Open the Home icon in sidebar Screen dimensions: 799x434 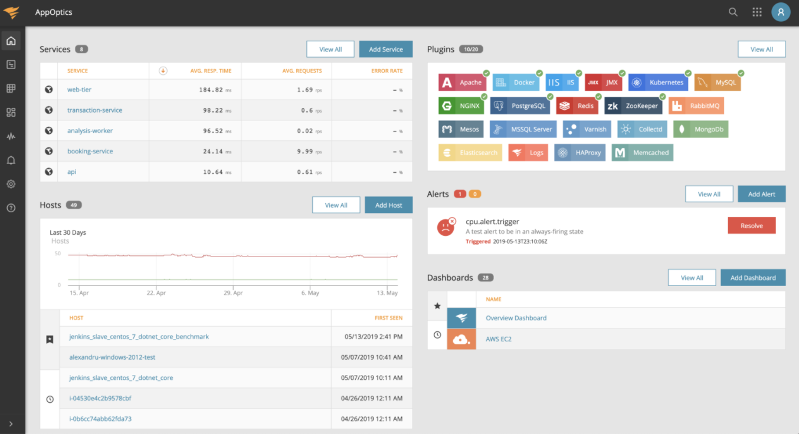click(11, 41)
